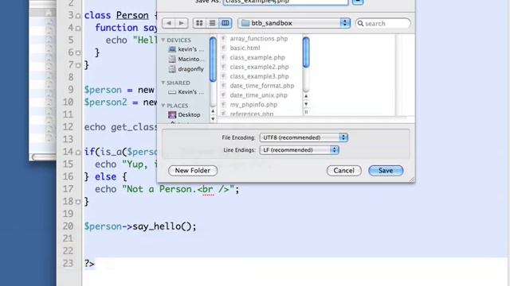Click the basic.html file icon
Screen dimensions: 510x286
223,48
